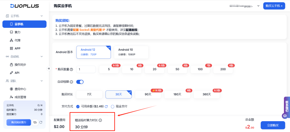Click the info icon next to 自动续期
Screen dimensions: 290x132
tap(71, 82)
